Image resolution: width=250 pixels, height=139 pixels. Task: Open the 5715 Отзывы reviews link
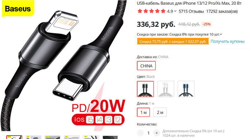(x=191, y=11)
